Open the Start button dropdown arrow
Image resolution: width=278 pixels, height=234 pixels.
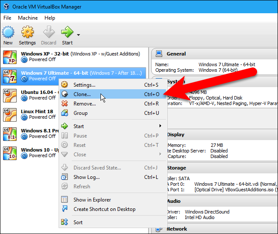pyautogui.click(x=78, y=35)
